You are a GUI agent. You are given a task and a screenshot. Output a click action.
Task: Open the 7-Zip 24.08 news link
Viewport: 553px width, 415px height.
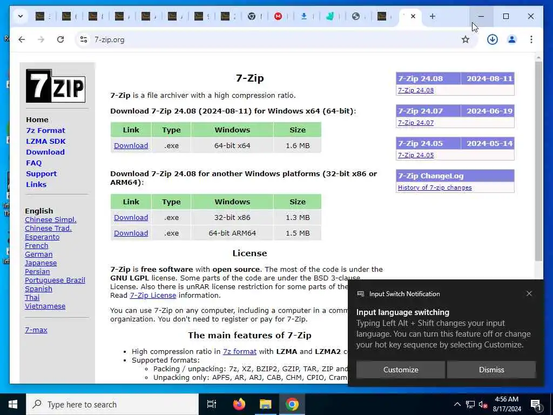pos(416,90)
